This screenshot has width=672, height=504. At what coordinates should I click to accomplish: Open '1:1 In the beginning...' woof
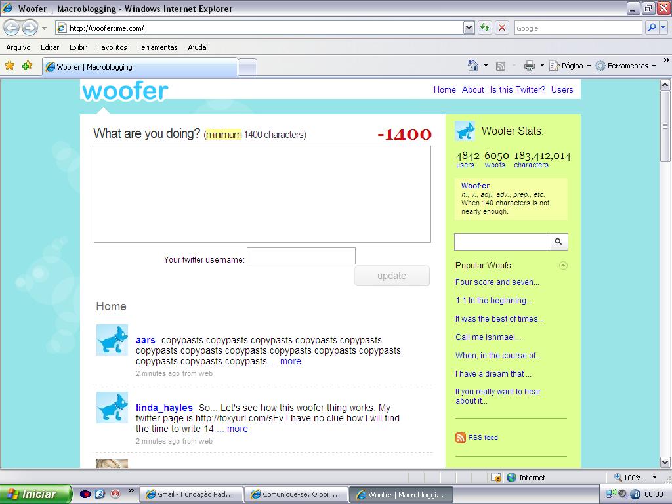493,301
